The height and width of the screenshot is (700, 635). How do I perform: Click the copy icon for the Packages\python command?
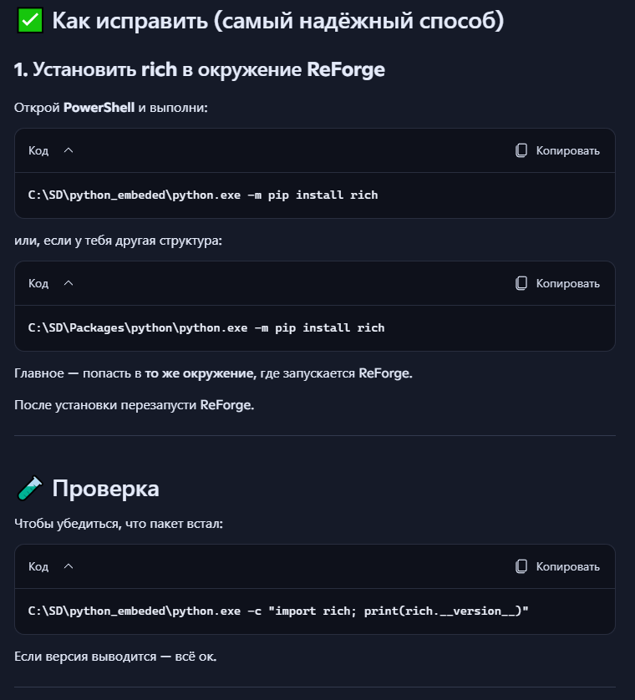[521, 283]
